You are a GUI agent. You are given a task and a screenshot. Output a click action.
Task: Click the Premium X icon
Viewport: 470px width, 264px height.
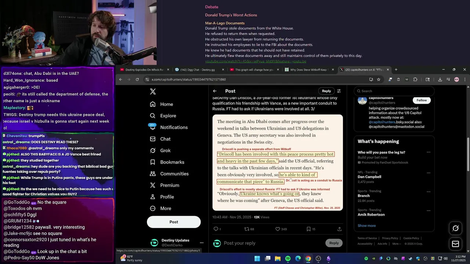click(153, 185)
